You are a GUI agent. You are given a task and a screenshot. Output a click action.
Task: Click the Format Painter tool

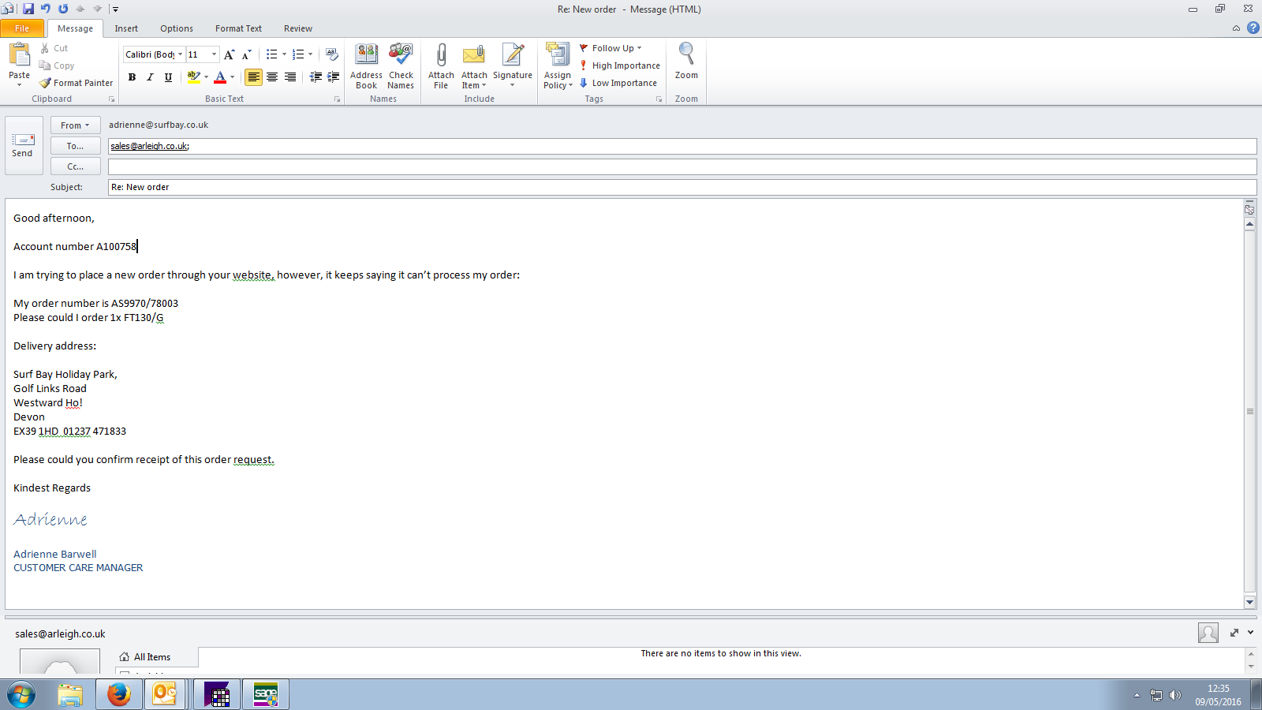pos(77,83)
